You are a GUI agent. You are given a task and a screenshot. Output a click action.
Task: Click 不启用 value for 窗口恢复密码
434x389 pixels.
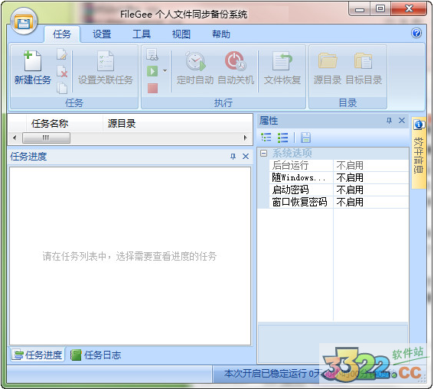tap(350, 202)
